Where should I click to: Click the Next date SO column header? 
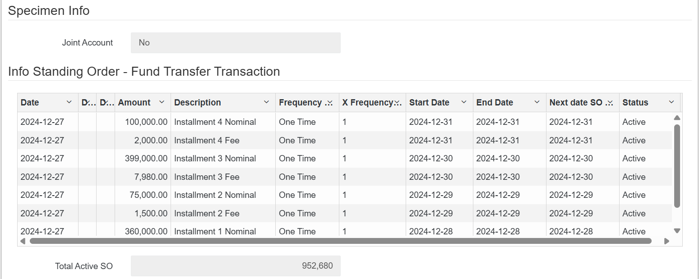pos(576,102)
